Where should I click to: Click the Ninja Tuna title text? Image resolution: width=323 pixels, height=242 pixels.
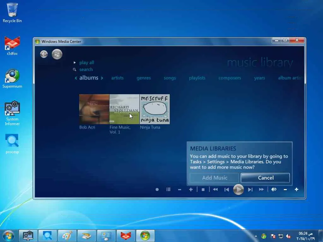coord(150,127)
